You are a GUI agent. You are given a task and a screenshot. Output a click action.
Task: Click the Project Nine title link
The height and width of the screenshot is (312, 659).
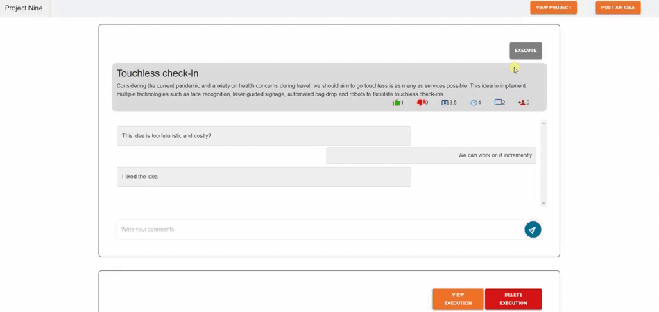tap(24, 8)
